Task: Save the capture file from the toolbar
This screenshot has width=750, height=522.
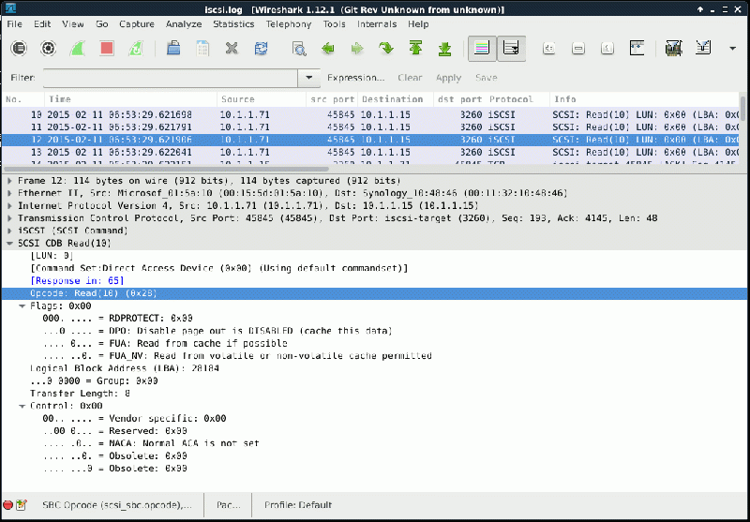Action: tap(202, 49)
